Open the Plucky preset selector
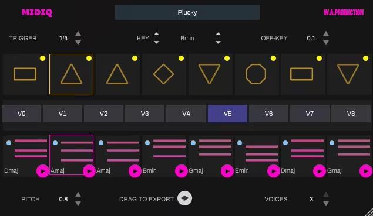The width and height of the screenshot is (373, 216). pos(187,12)
